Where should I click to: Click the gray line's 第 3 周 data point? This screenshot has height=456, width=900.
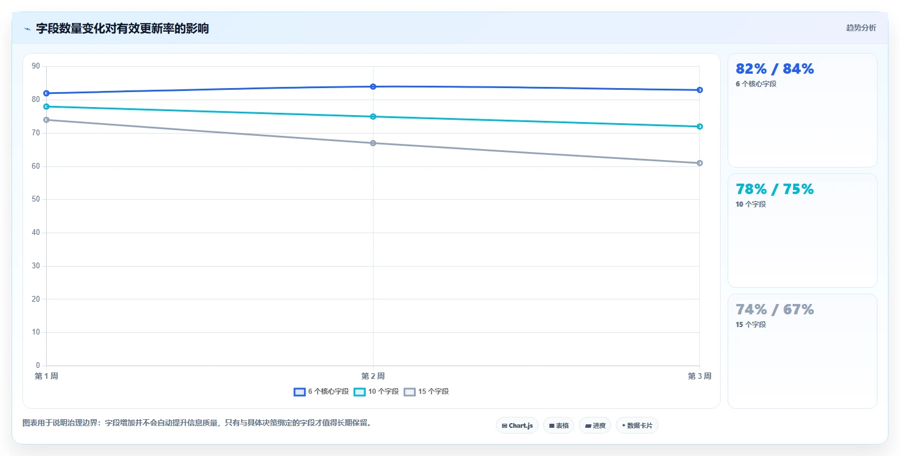[699, 163]
